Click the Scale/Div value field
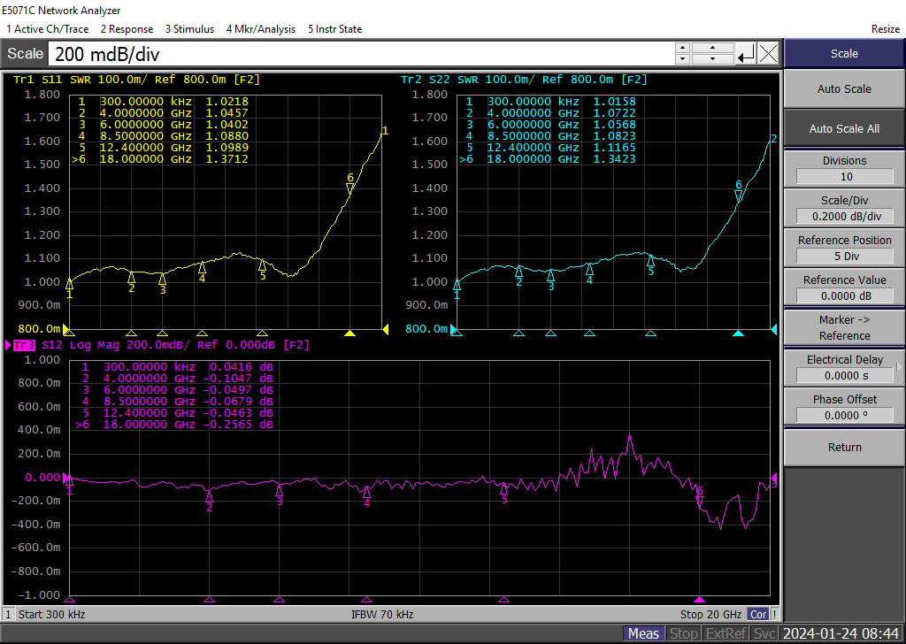This screenshot has height=644, width=906. (x=844, y=216)
